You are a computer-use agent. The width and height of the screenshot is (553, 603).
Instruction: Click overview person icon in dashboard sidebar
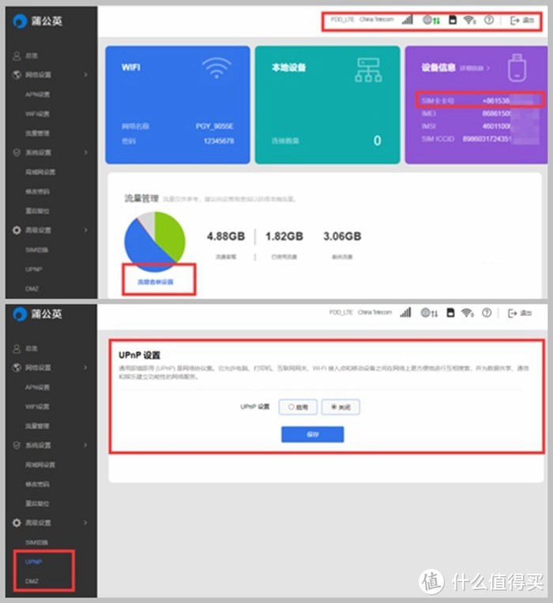click(17, 56)
